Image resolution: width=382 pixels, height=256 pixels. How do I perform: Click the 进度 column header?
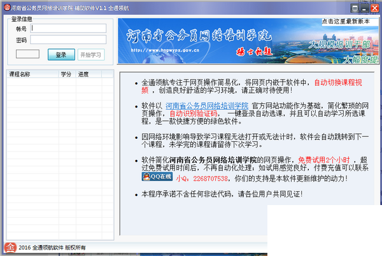(x=88, y=74)
